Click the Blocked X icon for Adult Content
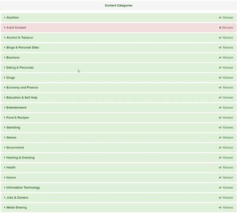 (220, 28)
